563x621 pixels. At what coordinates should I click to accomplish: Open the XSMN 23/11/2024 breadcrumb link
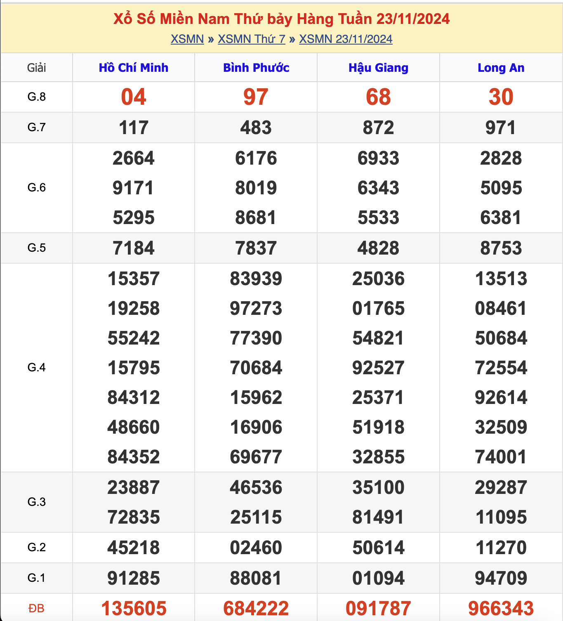(x=346, y=39)
